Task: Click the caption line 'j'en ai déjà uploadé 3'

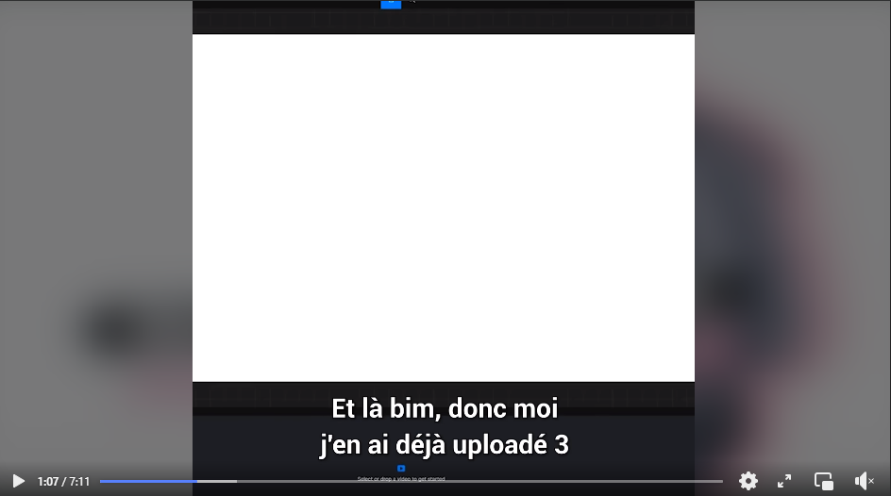Action: coord(445,444)
